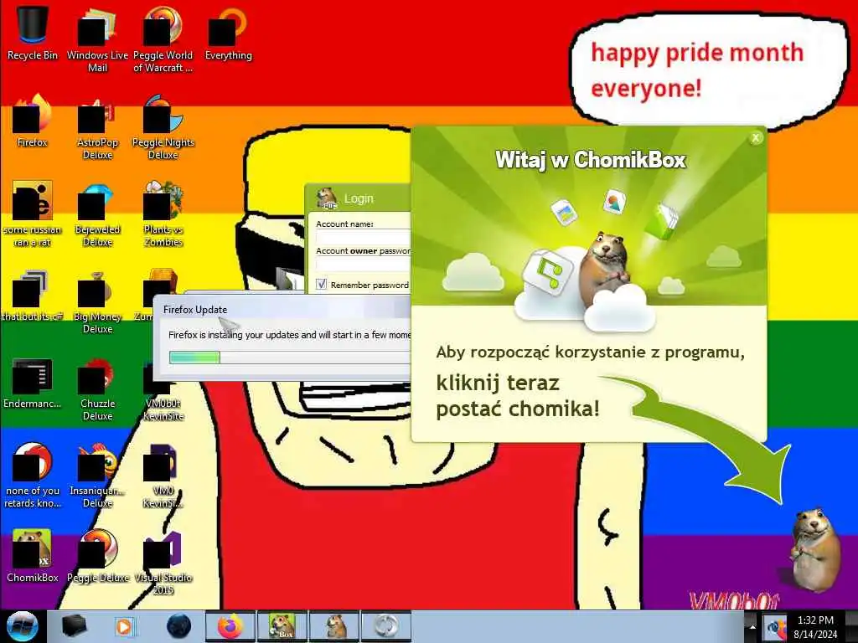Click the Windows Start orb
Viewport: 858px width, 643px height.
coord(23,626)
